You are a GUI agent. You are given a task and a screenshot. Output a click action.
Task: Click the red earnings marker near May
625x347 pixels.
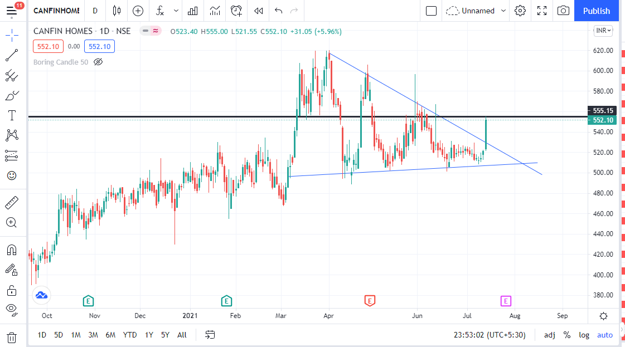(x=369, y=301)
